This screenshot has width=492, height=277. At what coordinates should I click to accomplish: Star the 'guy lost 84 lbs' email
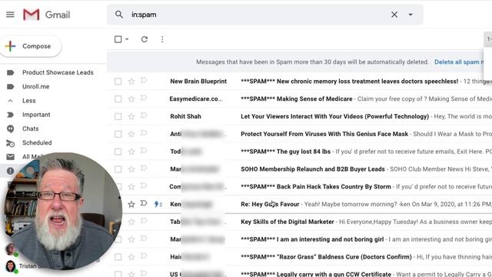coord(131,152)
